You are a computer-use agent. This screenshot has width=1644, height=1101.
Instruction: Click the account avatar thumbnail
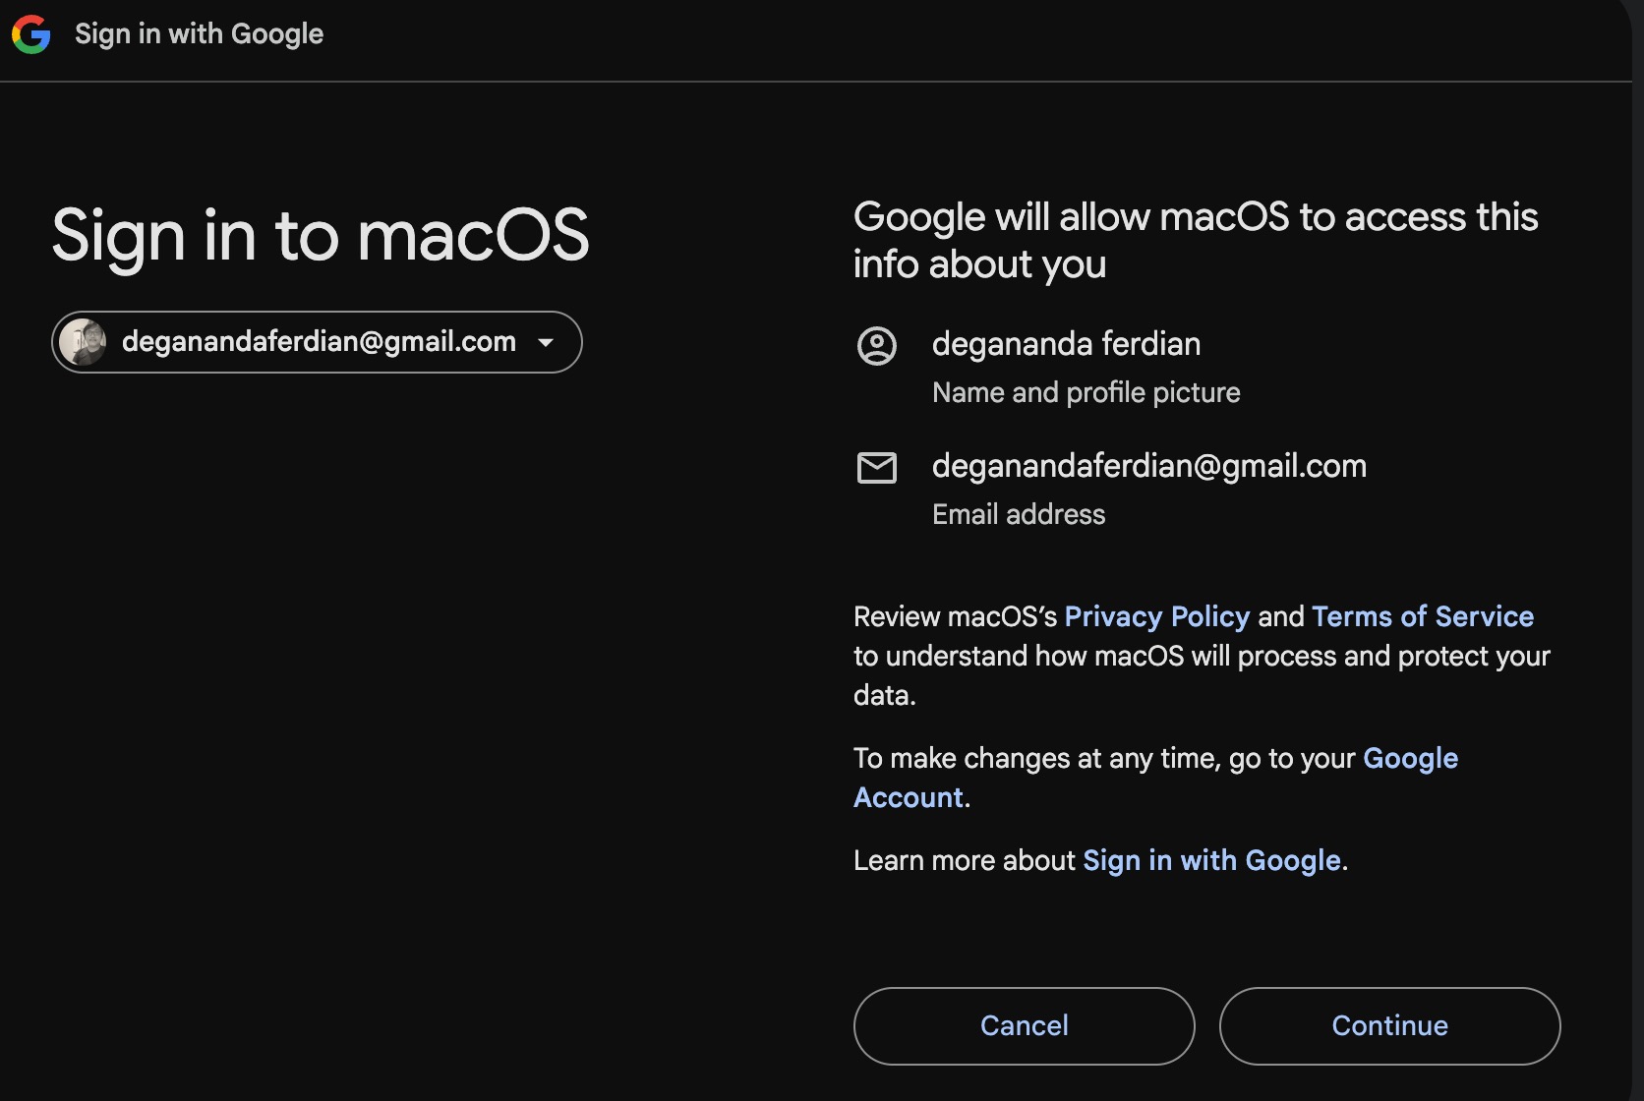pyautogui.click(x=83, y=342)
